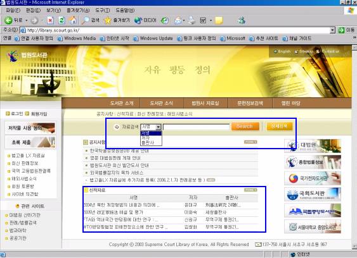Choose highlighted 서명 option in the list
This screenshot has width=357, height=258.
(151, 133)
